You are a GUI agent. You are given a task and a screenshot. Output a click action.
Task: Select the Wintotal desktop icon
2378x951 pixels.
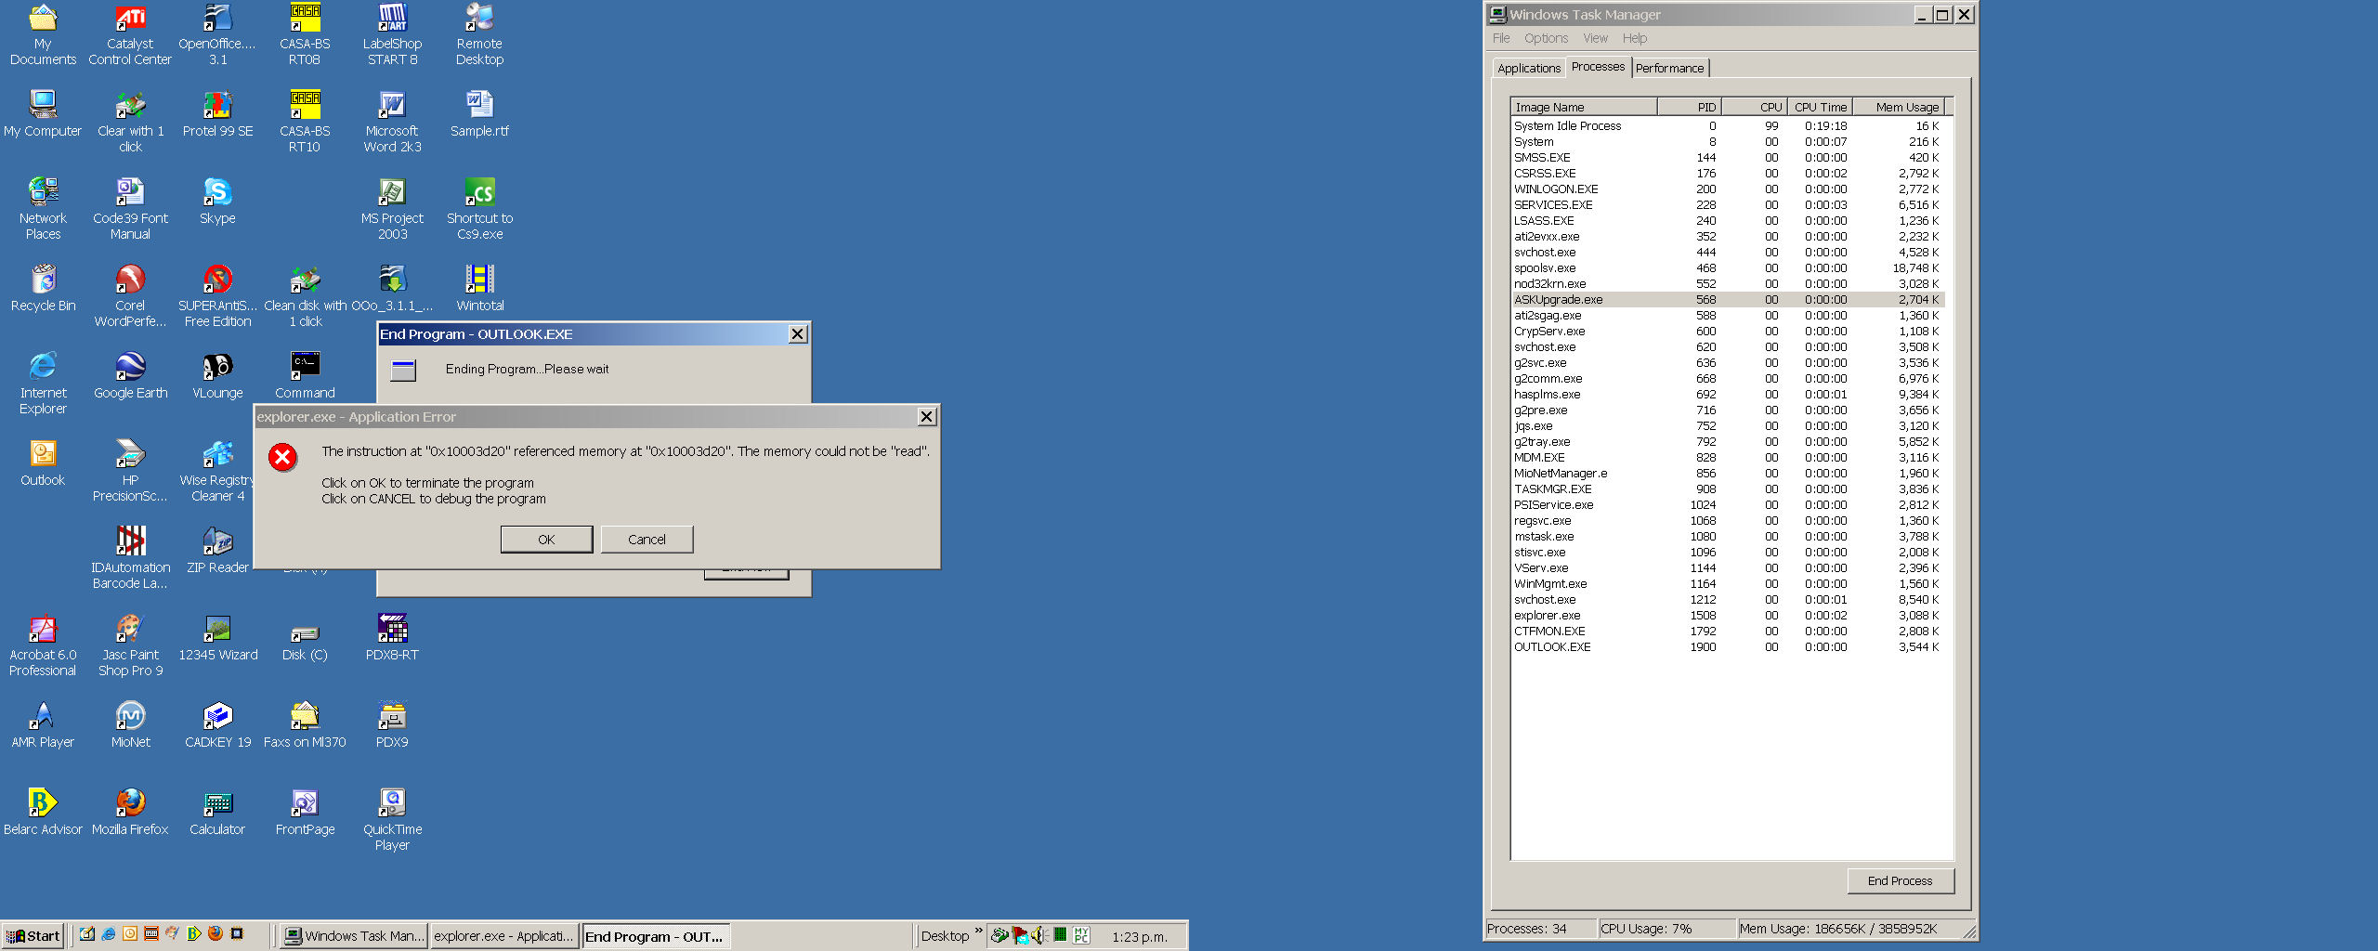pyautogui.click(x=479, y=289)
